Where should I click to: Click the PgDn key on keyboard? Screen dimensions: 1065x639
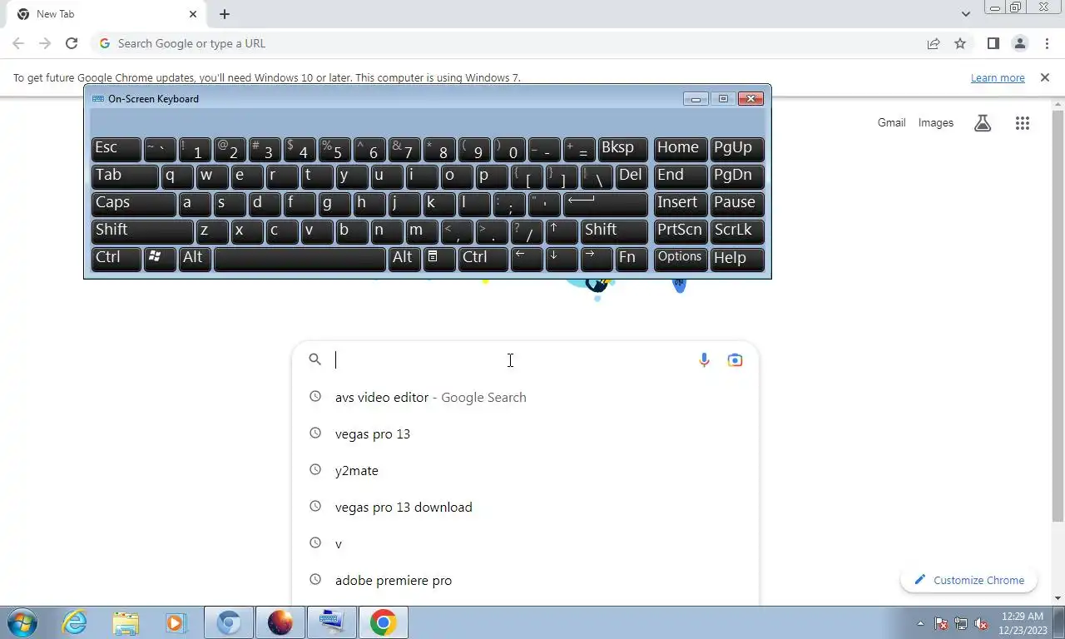coord(737,176)
